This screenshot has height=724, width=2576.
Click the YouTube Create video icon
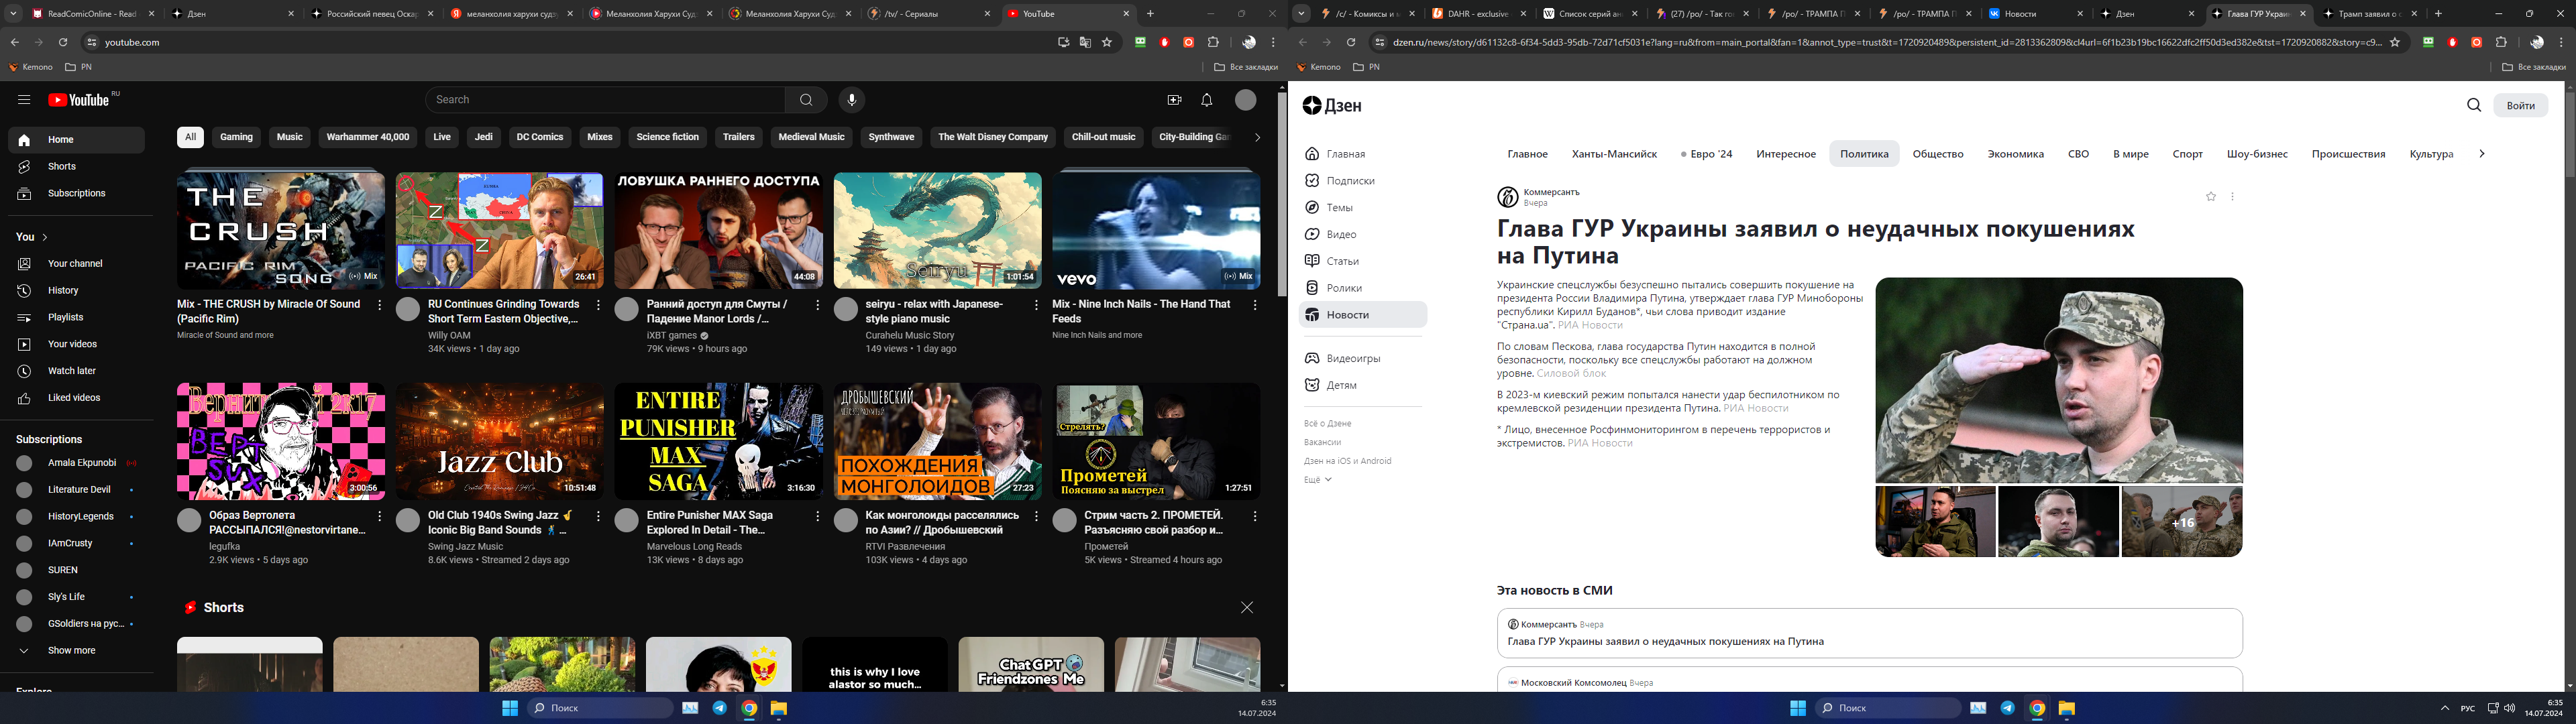click(x=1174, y=100)
